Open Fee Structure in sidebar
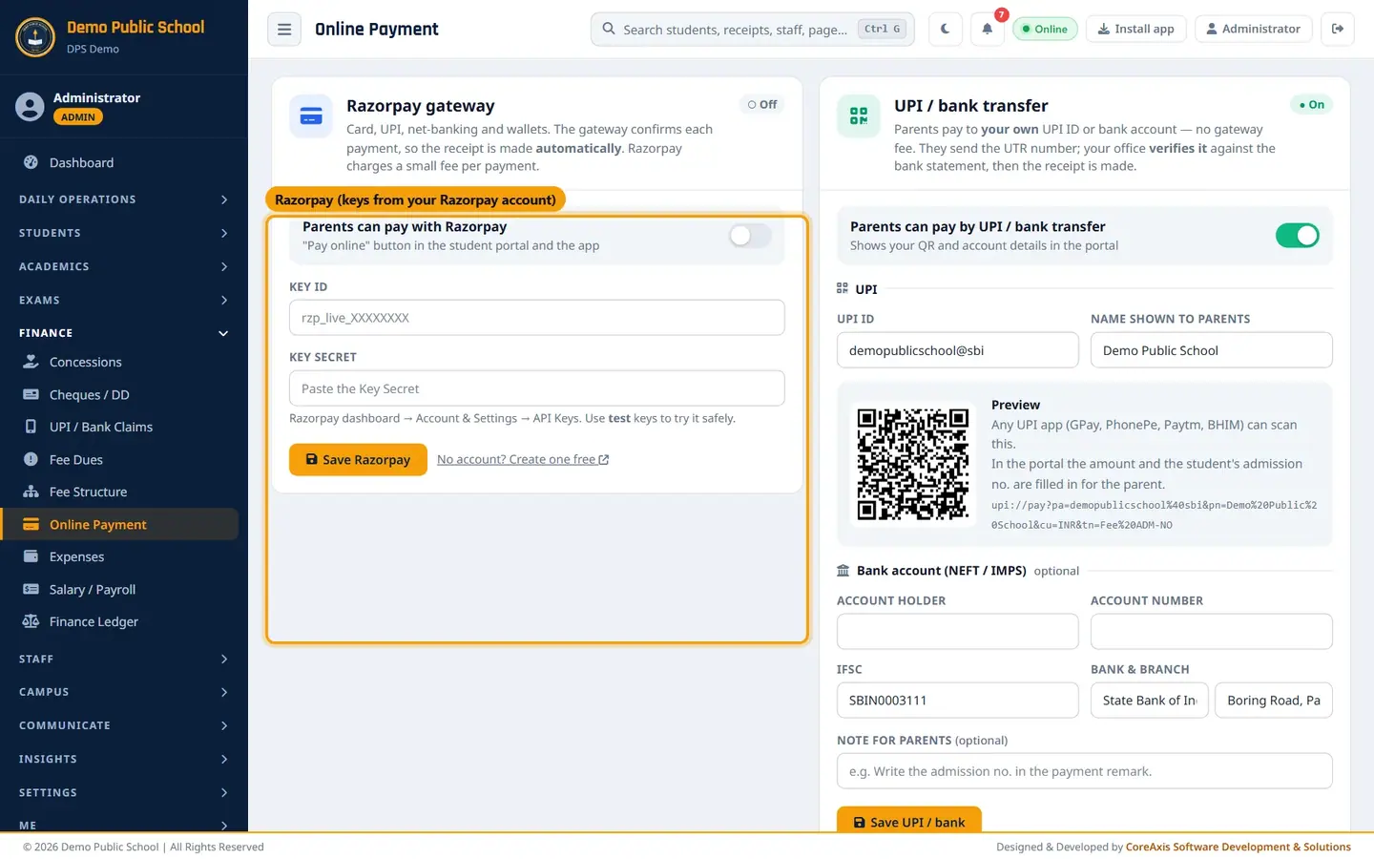Screen dimensions: 1374x859 point(120,492)
